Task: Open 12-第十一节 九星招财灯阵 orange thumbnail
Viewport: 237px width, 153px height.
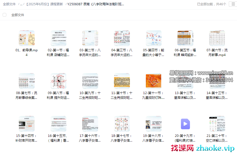Action: [x=153, y=81]
